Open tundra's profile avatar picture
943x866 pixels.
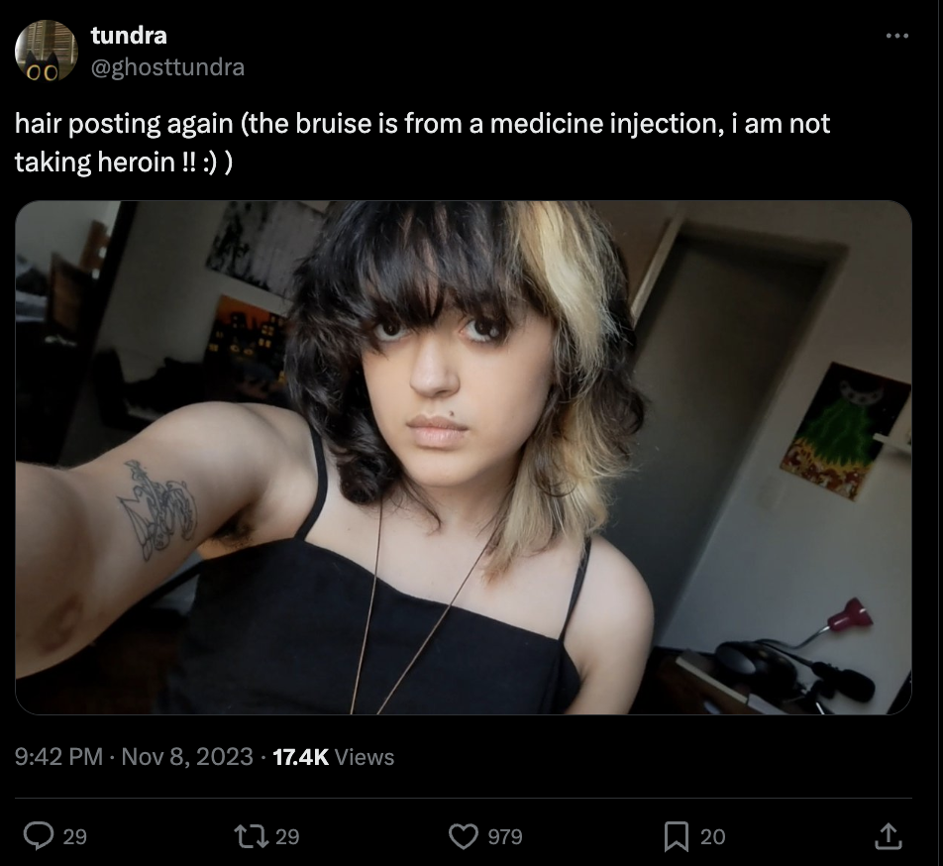pyautogui.click(x=47, y=51)
